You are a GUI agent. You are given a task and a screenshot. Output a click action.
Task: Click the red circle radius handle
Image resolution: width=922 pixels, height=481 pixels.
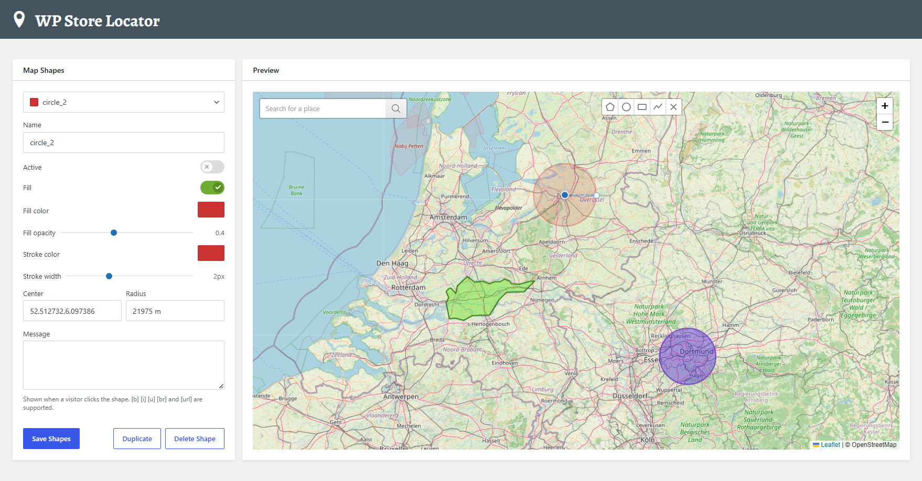[x=596, y=195]
